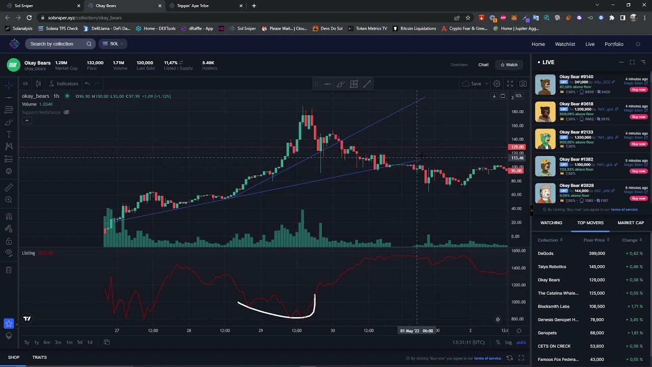Open the go-to-date calendar icon
The width and height of the screenshot is (652, 367).
(x=106, y=343)
